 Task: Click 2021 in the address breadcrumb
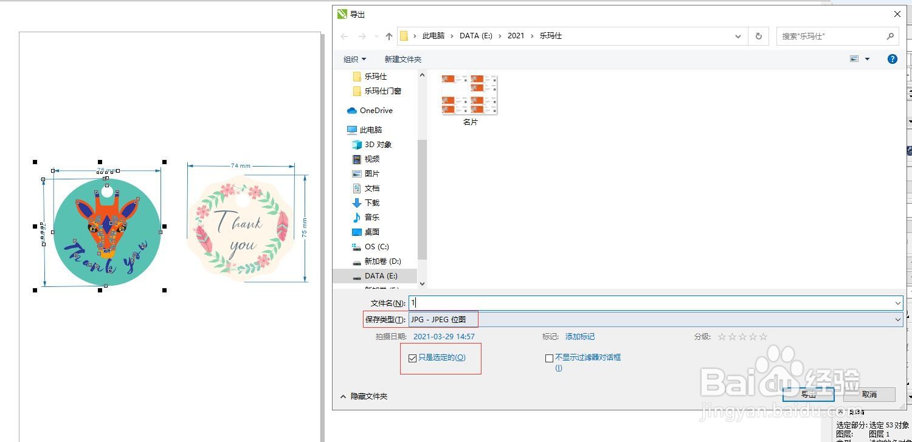click(x=516, y=36)
